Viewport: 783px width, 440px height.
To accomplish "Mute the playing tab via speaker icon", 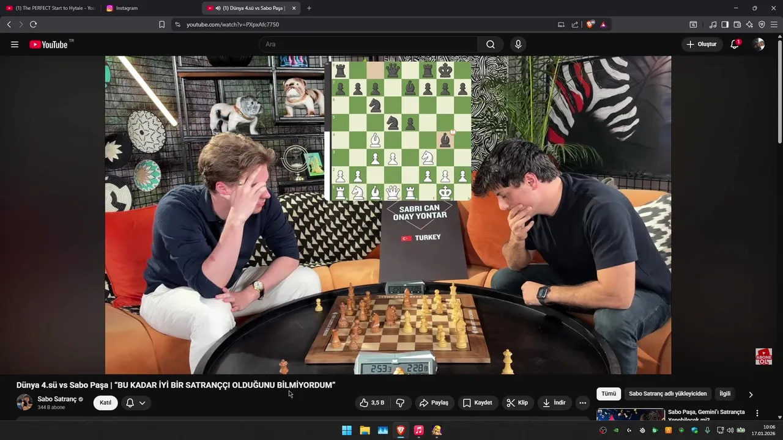I will coord(218,8).
